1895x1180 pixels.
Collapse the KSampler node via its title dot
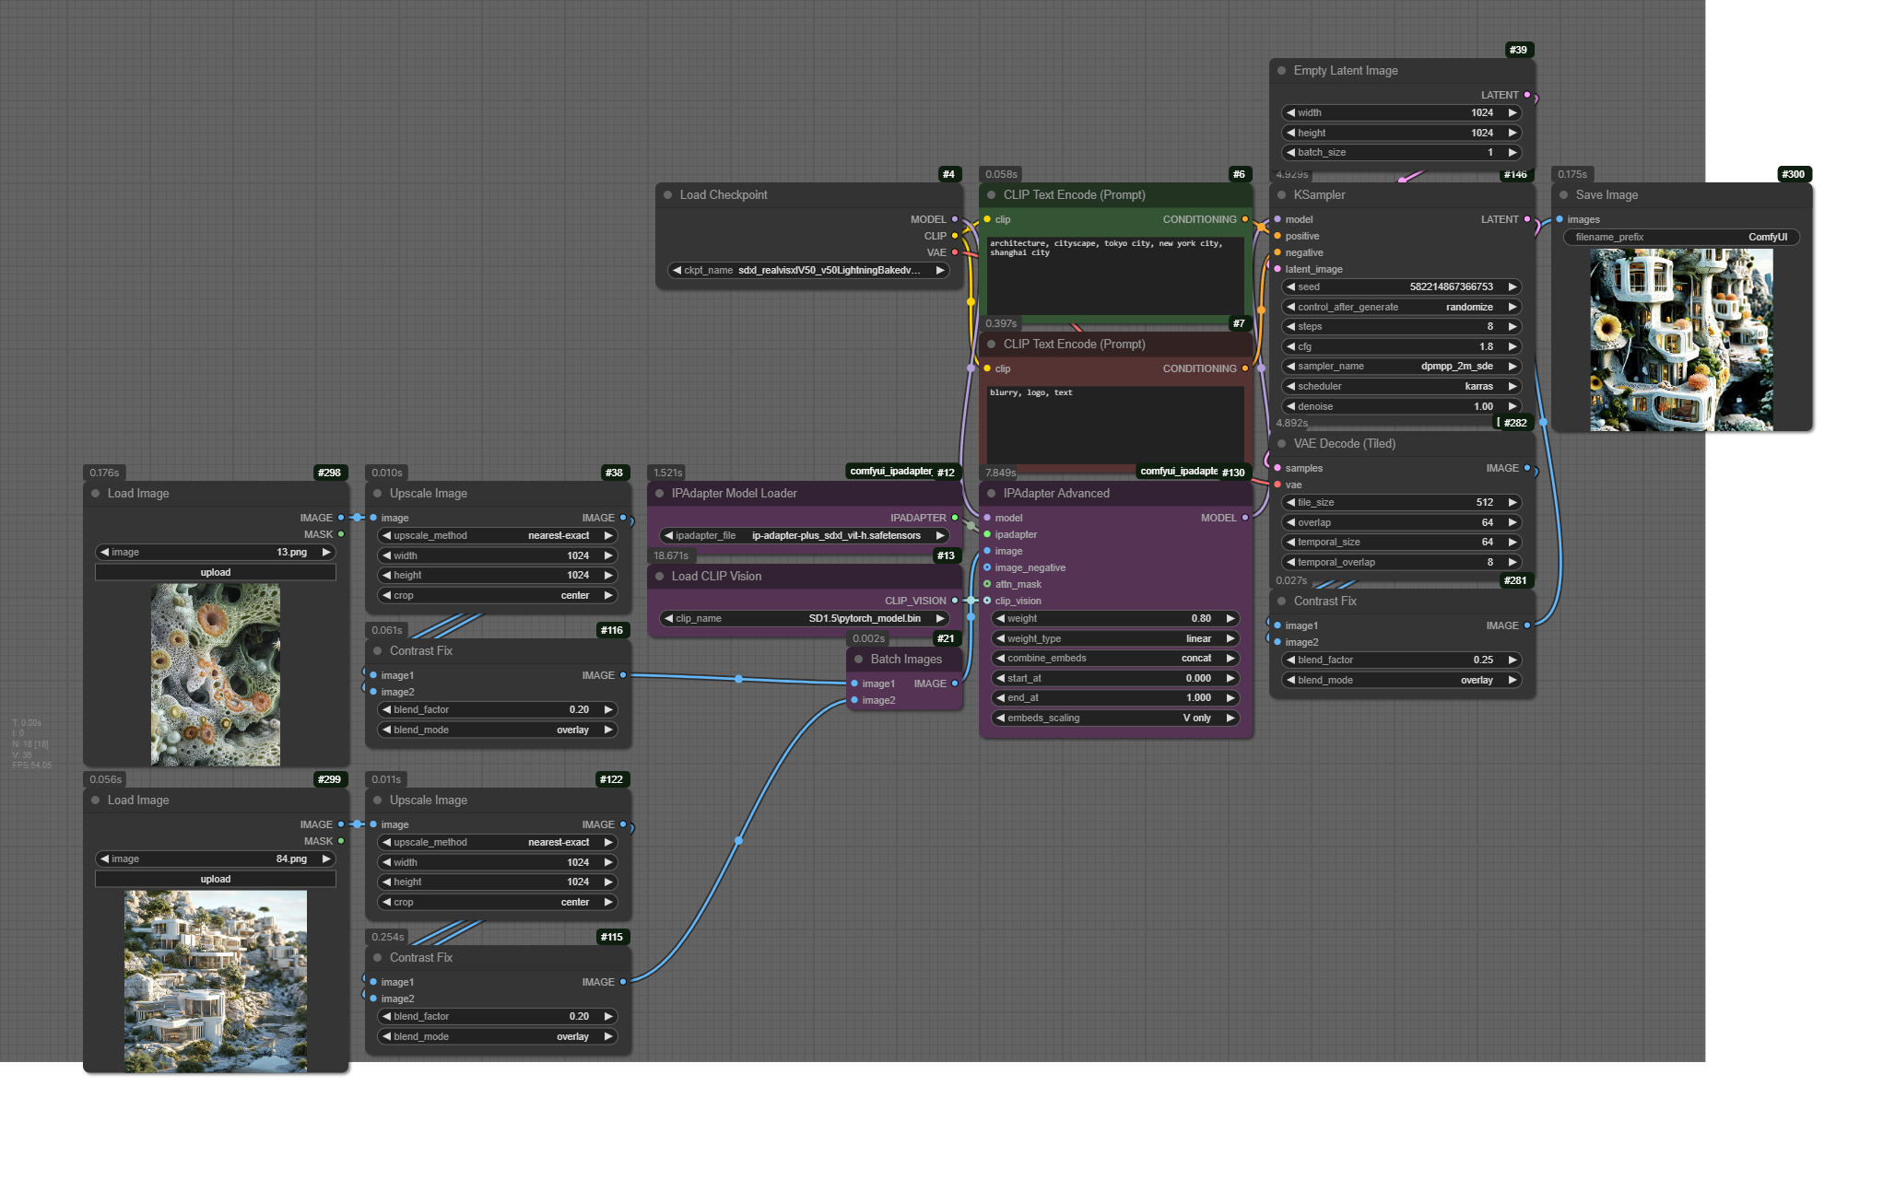point(1281,195)
